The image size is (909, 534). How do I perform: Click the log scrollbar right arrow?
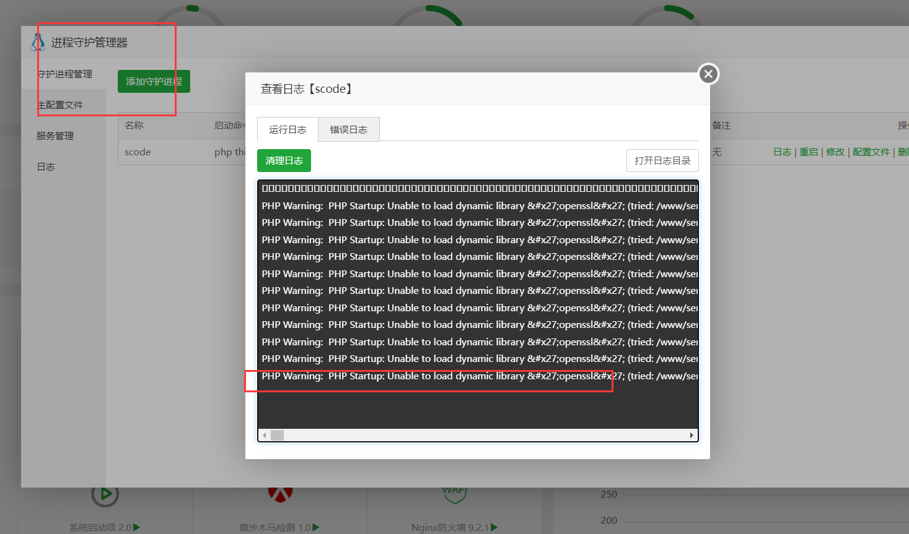pyautogui.click(x=692, y=435)
